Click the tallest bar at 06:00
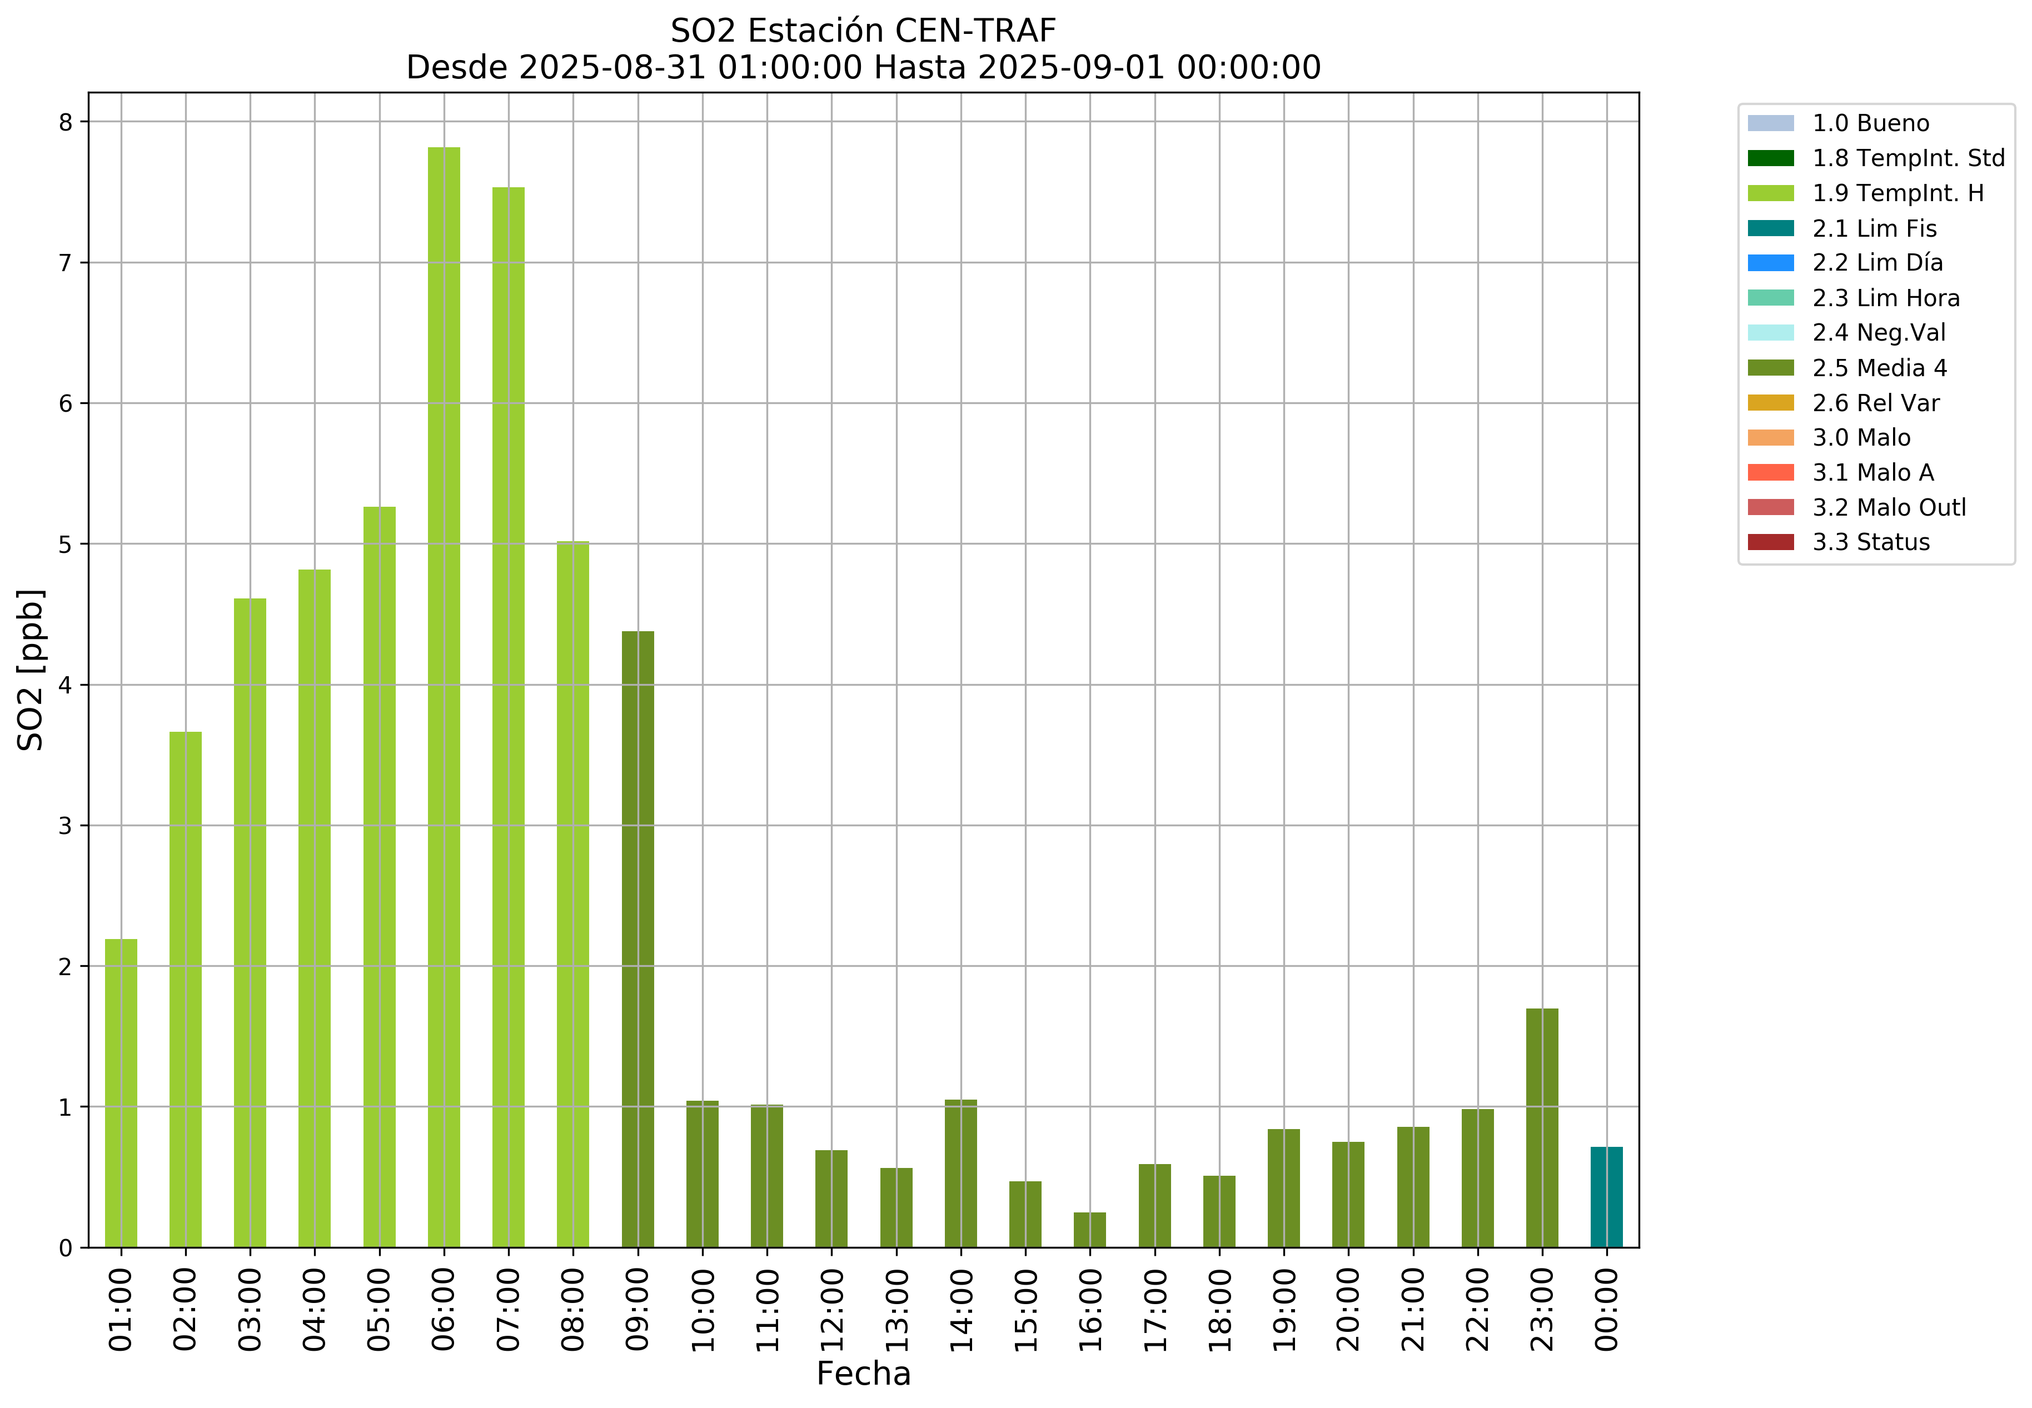2032x1408 pixels. [444, 697]
